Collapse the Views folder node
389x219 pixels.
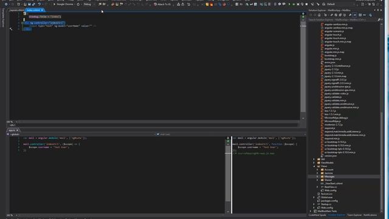point(314,166)
